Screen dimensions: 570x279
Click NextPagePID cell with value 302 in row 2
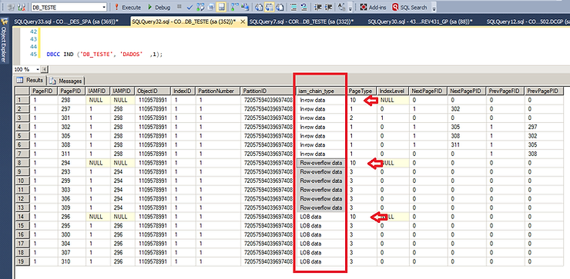[467, 109]
